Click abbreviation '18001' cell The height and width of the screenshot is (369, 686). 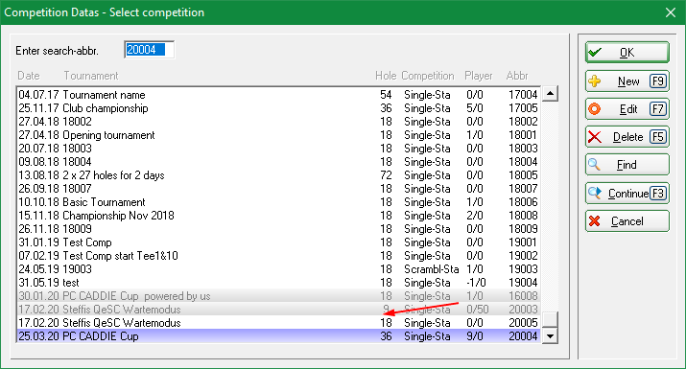[523, 135]
